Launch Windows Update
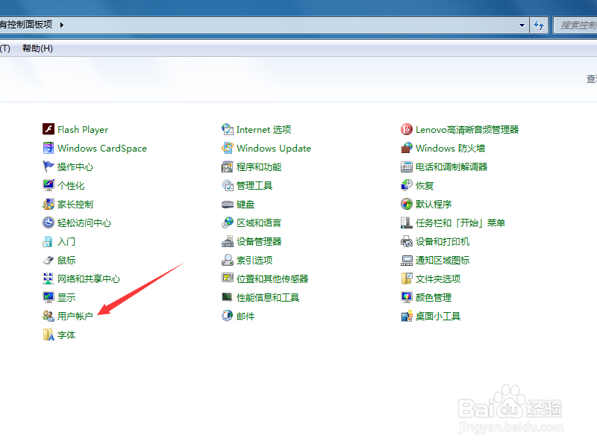The width and height of the screenshot is (597, 448). [x=274, y=148]
